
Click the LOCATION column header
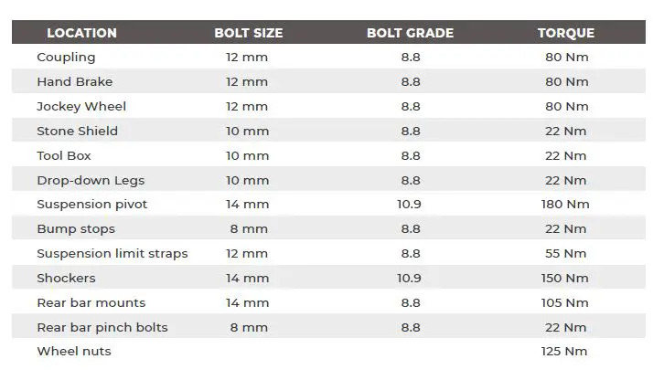tap(81, 33)
